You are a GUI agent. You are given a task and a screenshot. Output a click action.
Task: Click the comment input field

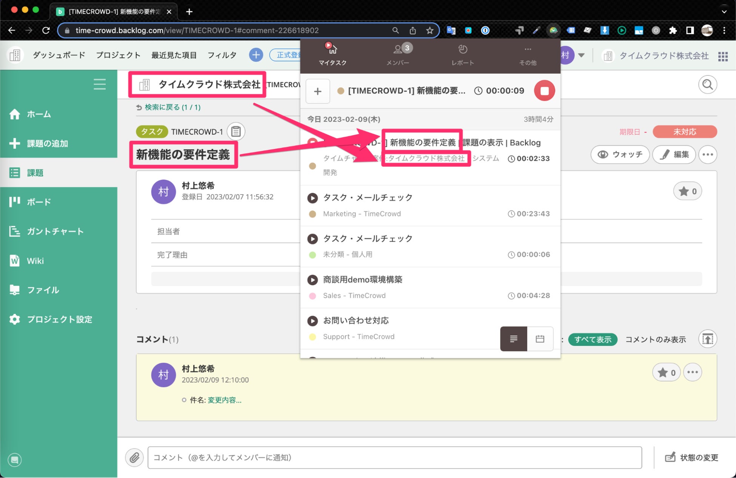tap(394, 457)
